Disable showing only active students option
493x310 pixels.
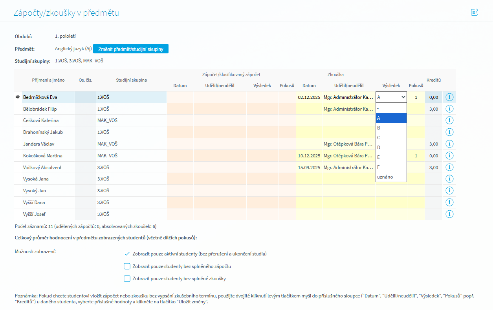point(127,254)
